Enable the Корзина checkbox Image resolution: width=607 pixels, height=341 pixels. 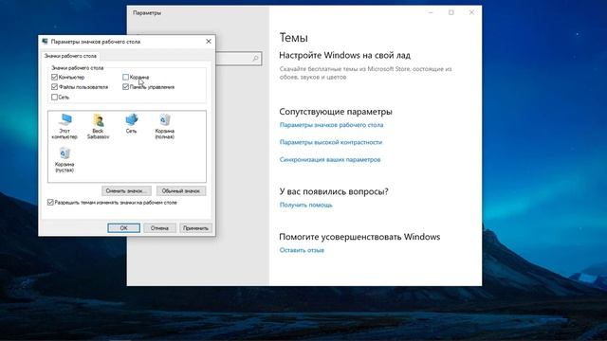tap(125, 77)
